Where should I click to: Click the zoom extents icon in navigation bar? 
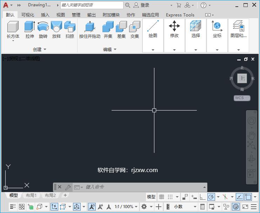251,145
